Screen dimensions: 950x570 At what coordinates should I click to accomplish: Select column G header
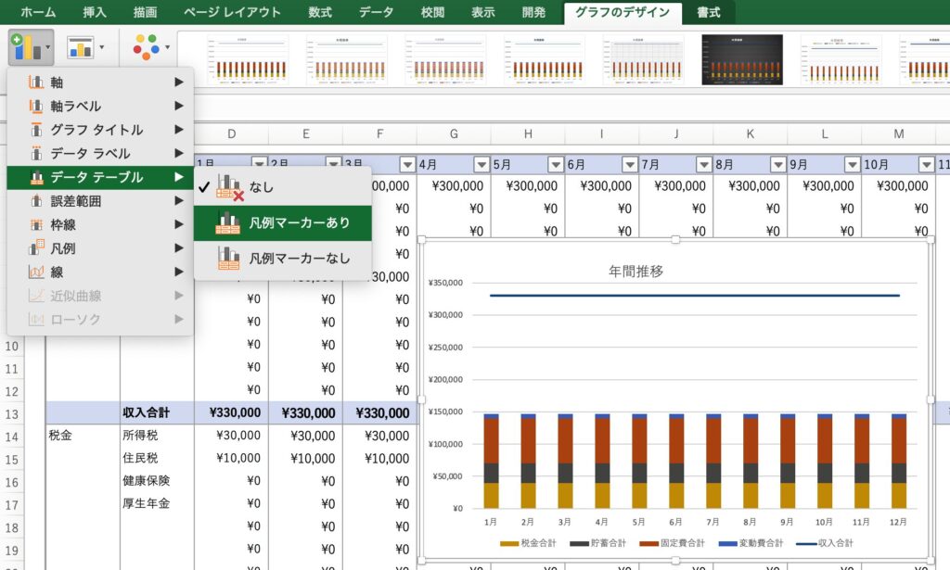[454, 134]
